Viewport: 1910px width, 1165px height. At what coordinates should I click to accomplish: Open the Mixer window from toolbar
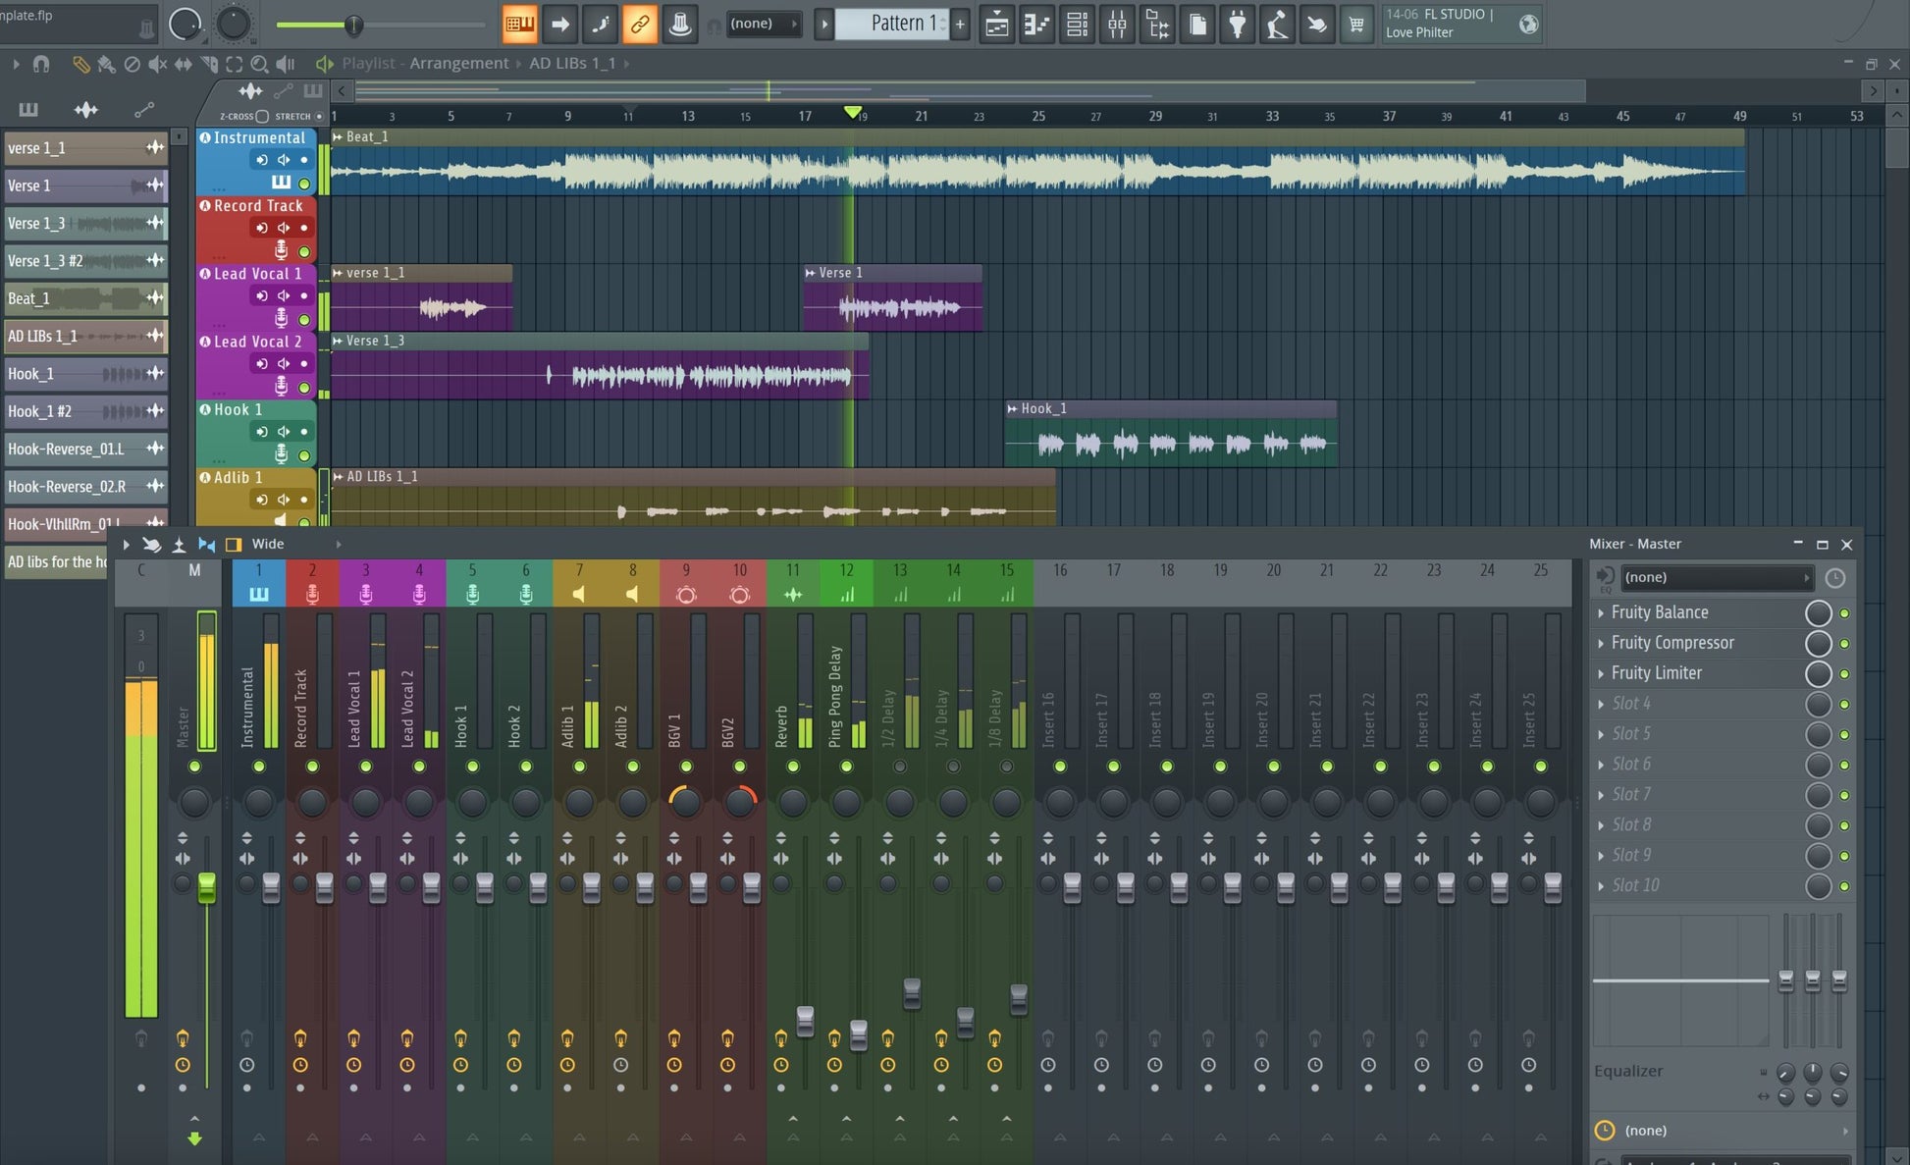pos(1117,25)
